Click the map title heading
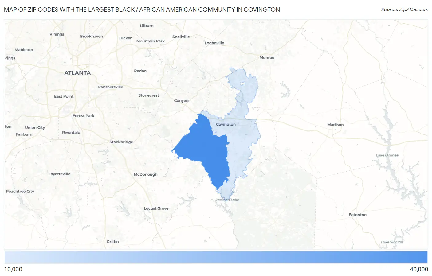Image resolution: width=432 pixels, height=276 pixels. 142,10
